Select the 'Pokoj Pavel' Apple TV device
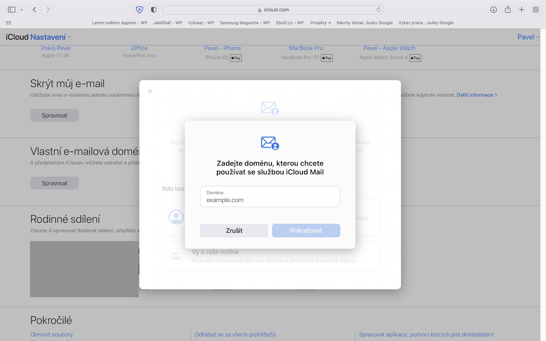 56,48
